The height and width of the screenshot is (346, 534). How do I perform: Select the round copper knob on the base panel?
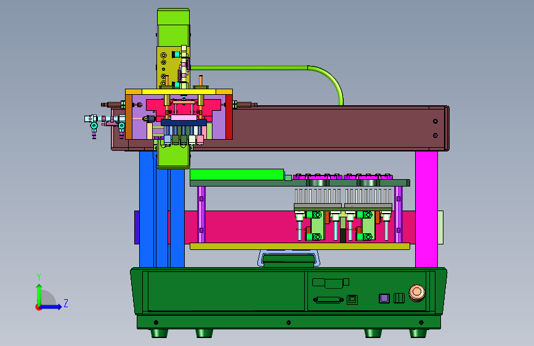tap(417, 292)
